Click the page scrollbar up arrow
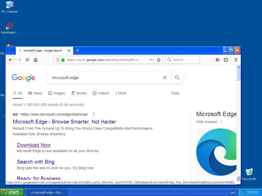 (x=238, y=67)
